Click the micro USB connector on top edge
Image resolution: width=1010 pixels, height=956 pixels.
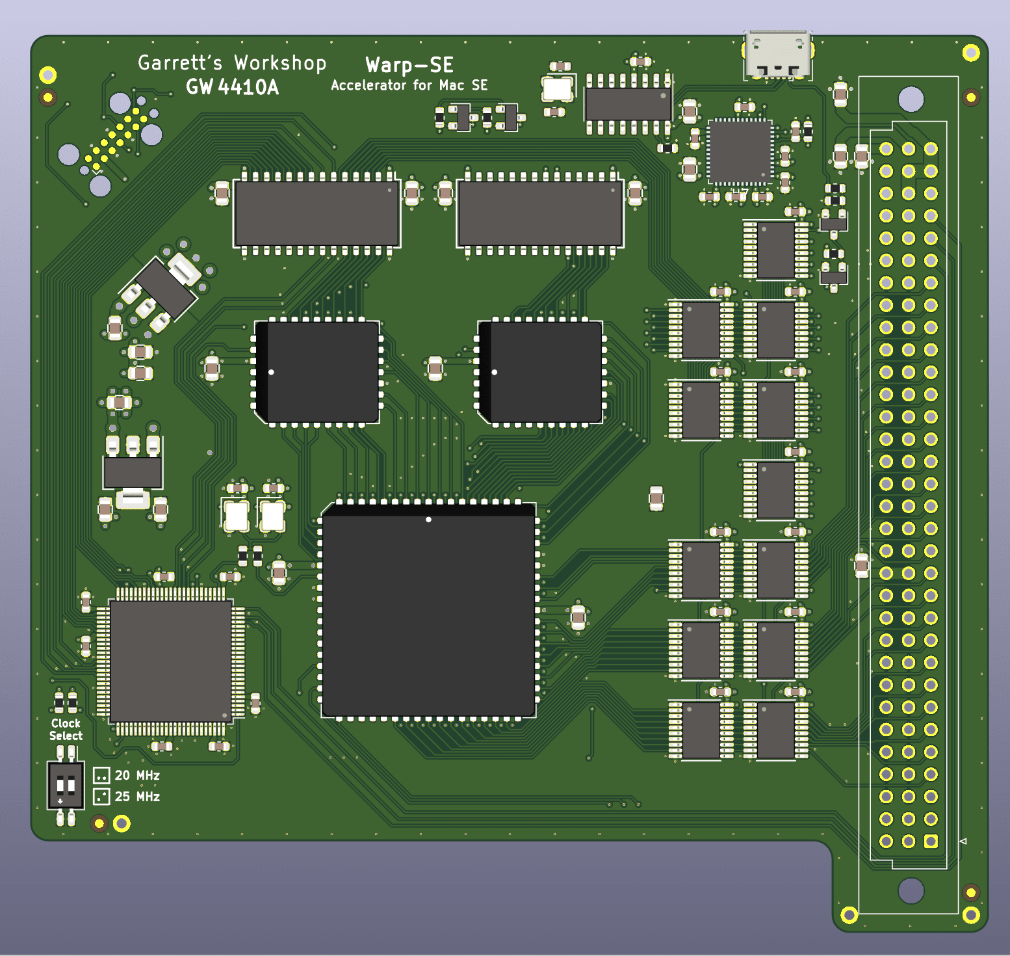(x=778, y=55)
